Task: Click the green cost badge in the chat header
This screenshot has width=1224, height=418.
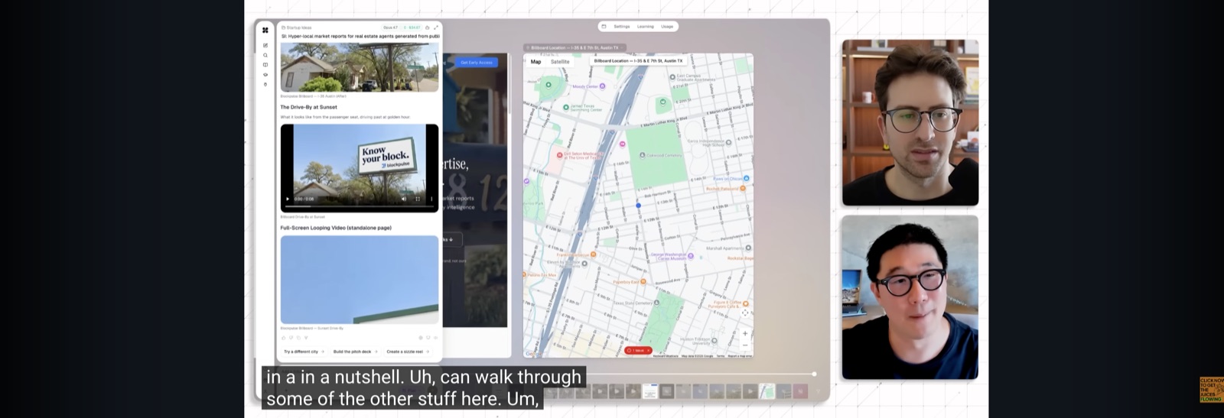Action: (412, 28)
